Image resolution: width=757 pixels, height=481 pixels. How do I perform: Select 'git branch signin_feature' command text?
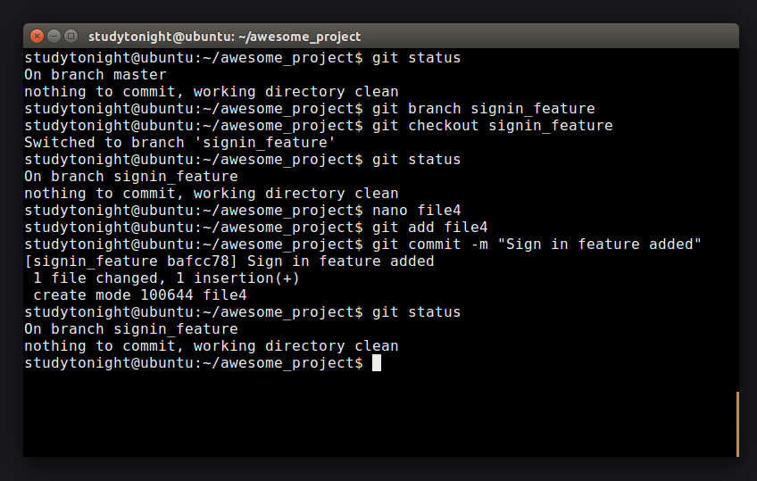tap(484, 109)
